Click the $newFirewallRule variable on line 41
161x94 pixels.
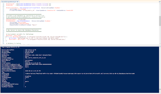[x=12, y=8]
